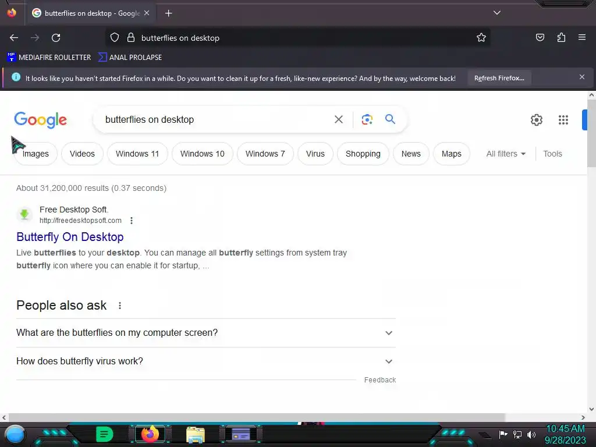Image resolution: width=596 pixels, height=447 pixels.
Task: Click the magnifying glass search button
Action: coord(390,119)
